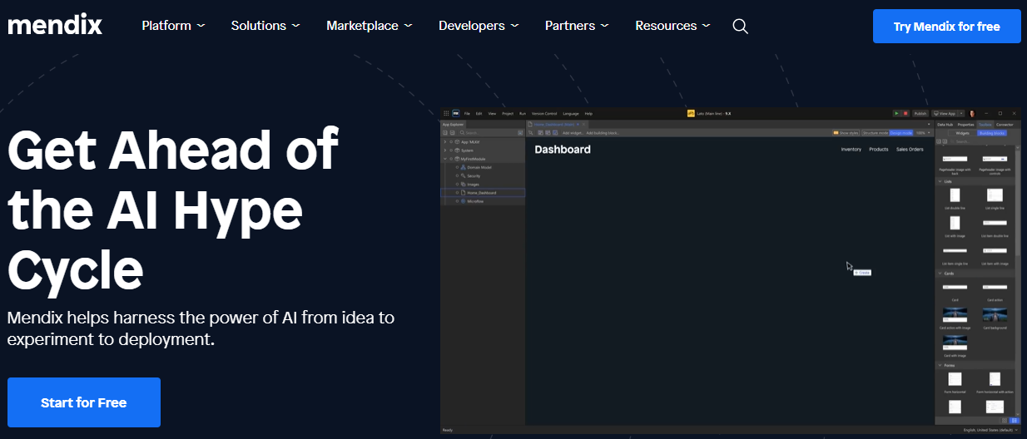This screenshot has height=439, width=1027.
Task: Click the Images icon in App Explorer
Action: [x=463, y=185]
